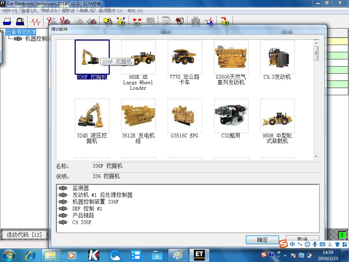
Task: Launch Internet Explorer from the taskbar
Action: click(30, 255)
